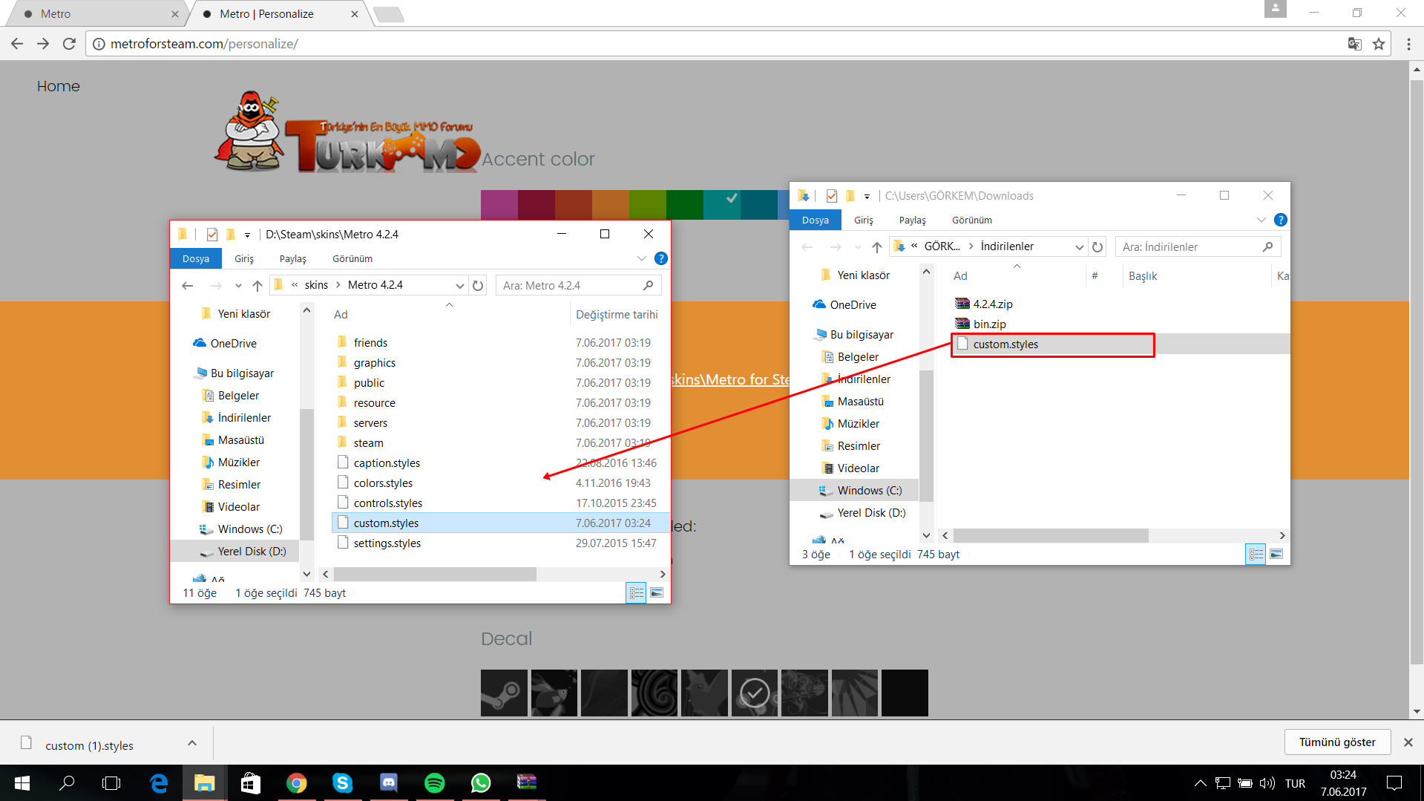Open the Chrome three-dot menu

pos(1408,44)
